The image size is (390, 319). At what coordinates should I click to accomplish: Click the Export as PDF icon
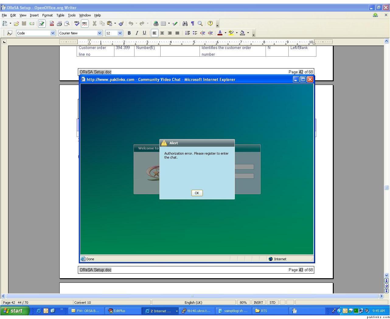tap(52, 23)
